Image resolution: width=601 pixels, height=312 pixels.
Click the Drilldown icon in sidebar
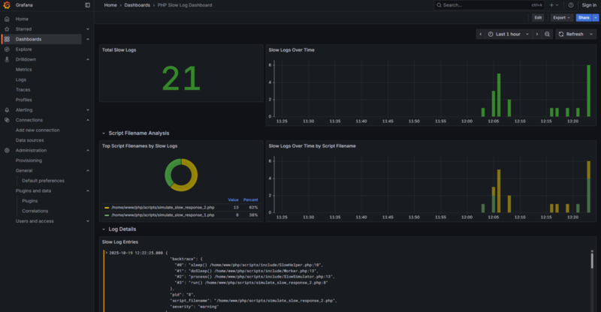[7, 59]
